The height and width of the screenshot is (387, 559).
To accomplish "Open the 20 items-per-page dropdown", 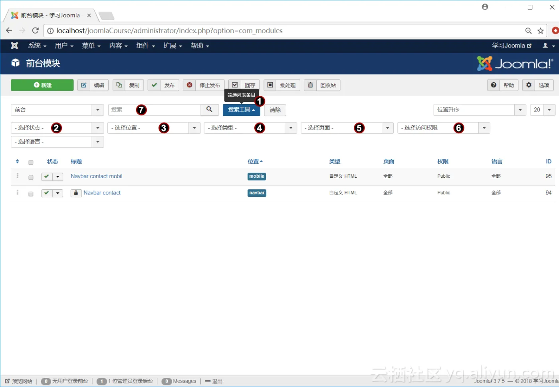I will click(543, 110).
